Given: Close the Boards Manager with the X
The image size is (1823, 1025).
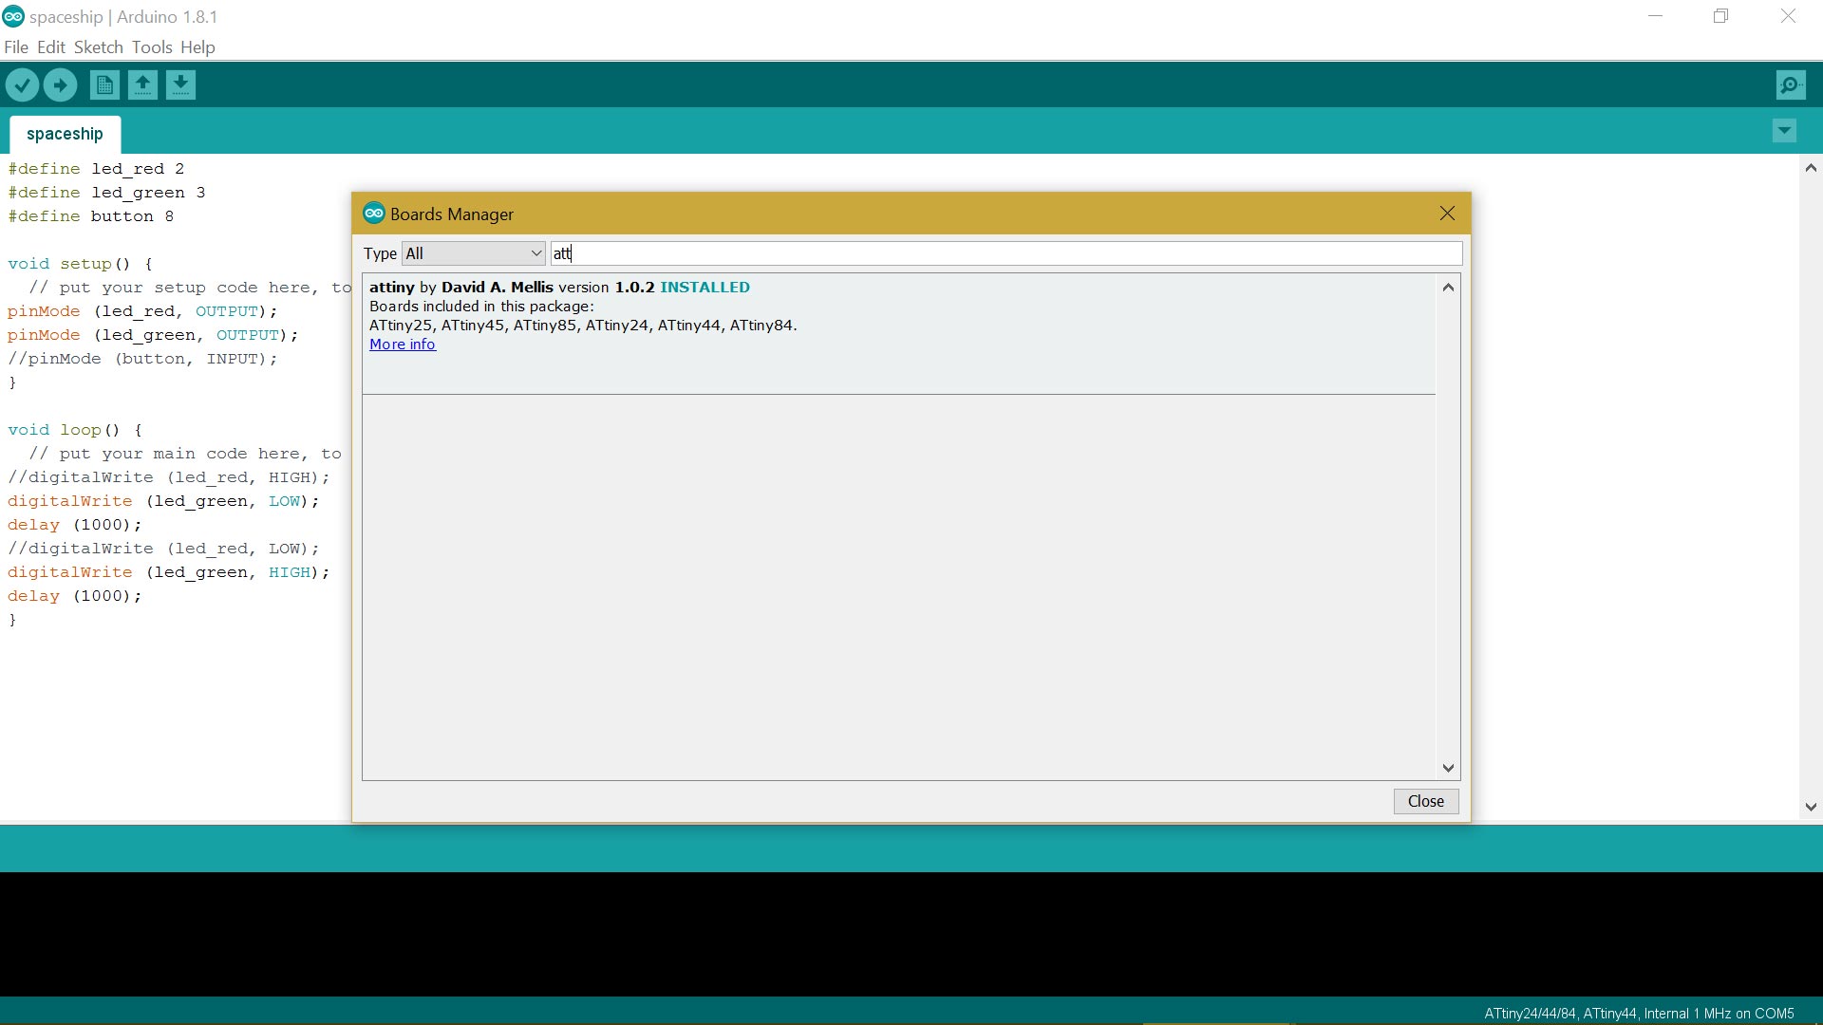Looking at the screenshot, I should pyautogui.click(x=1447, y=214).
